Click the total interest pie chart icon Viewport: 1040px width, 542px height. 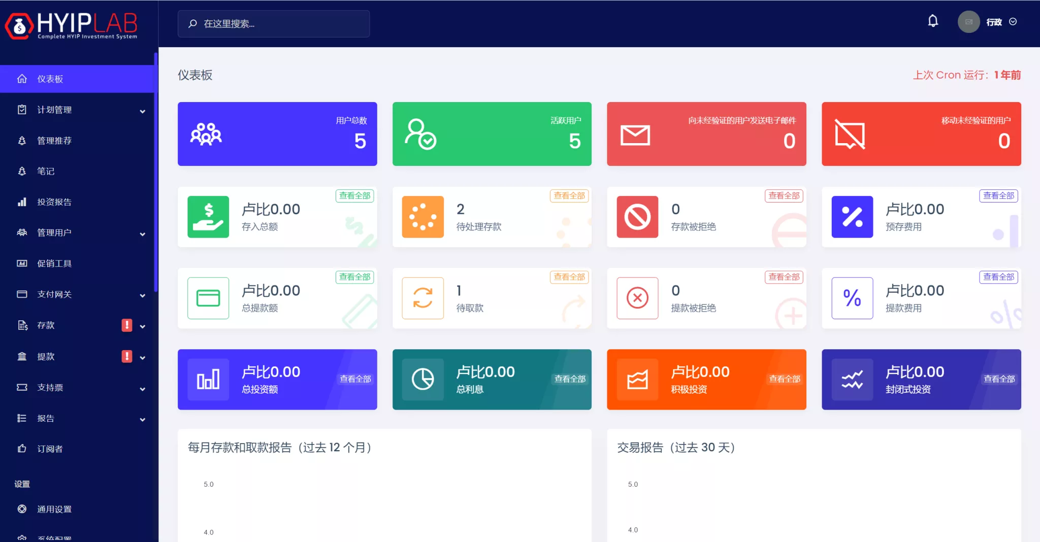click(422, 379)
